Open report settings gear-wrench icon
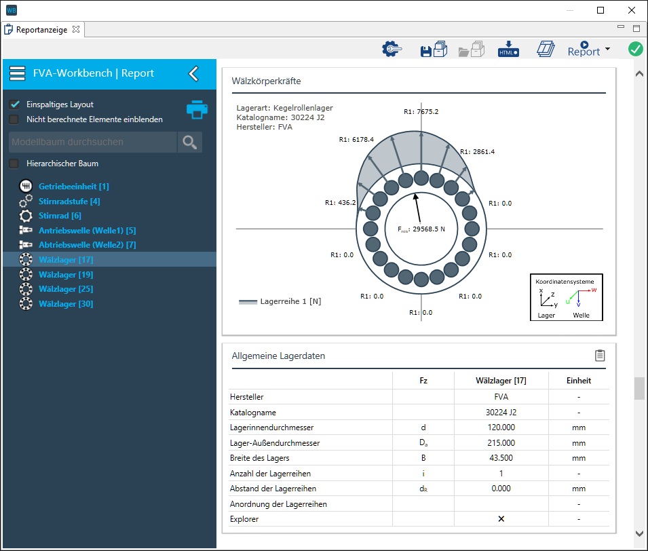The height and width of the screenshot is (551, 648). 392,50
